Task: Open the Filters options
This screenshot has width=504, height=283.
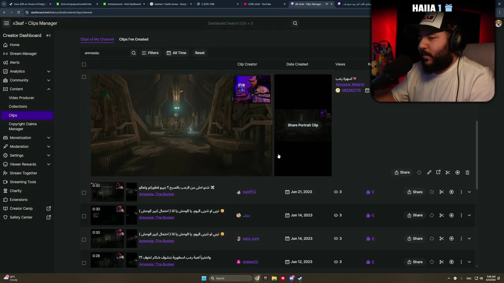Action: [x=150, y=53]
